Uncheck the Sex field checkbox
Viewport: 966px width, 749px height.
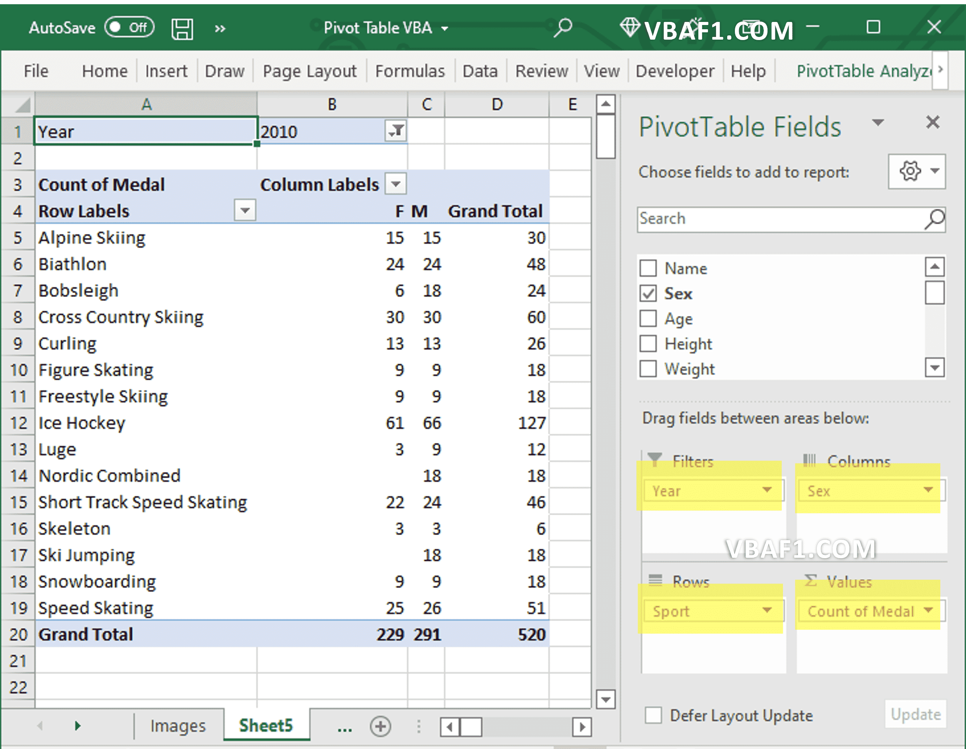(x=648, y=293)
